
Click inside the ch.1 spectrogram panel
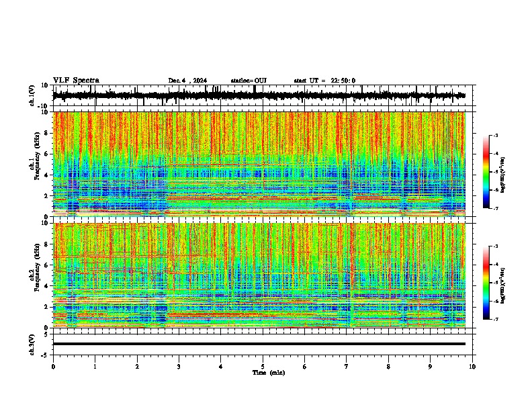(259, 164)
